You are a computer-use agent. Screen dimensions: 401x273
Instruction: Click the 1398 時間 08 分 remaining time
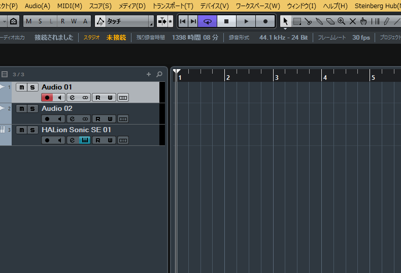tap(195, 38)
